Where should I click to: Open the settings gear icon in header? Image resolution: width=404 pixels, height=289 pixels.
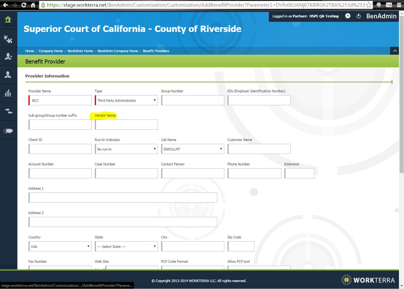(348, 16)
